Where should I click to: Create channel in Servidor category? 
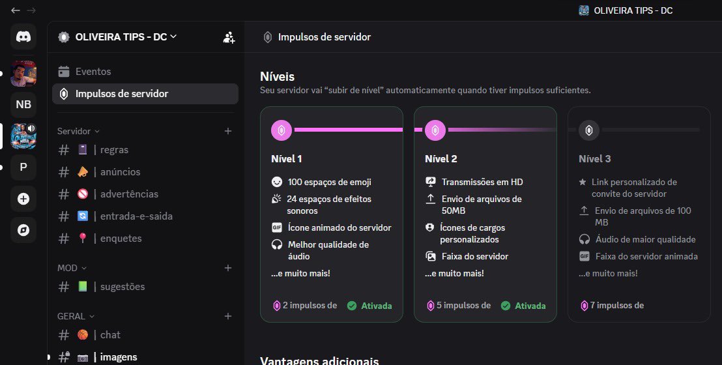(x=228, y=132)
